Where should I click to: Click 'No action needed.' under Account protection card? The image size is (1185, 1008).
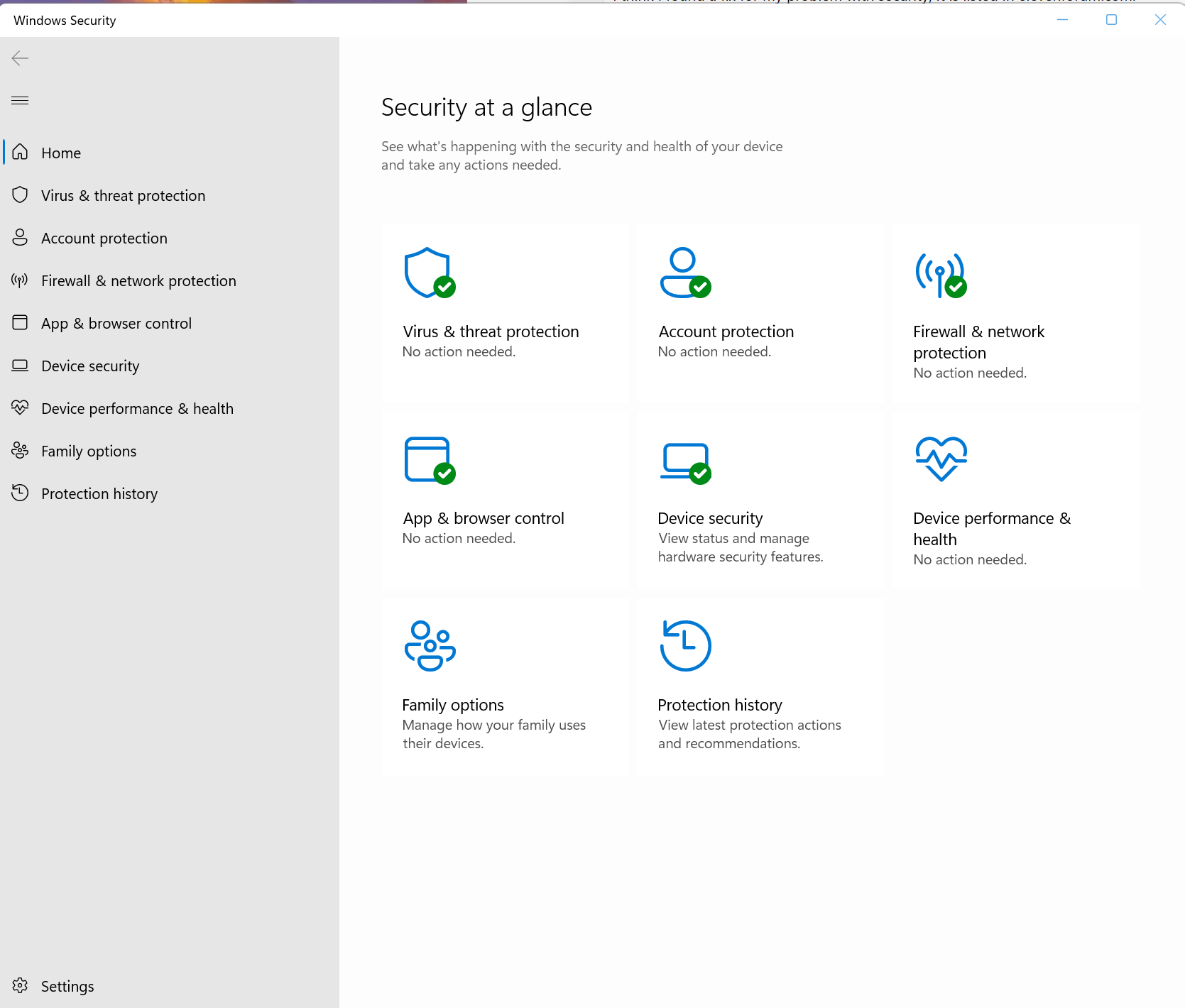pyautogui.click(x=714, y=351)
